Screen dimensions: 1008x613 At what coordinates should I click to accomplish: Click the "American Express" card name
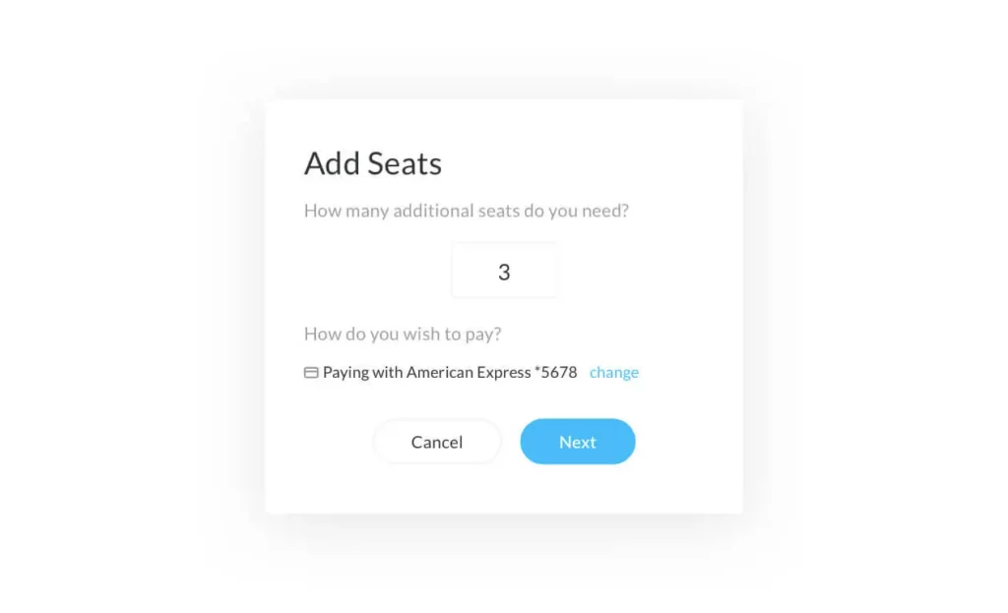click(x=469, y=373)
